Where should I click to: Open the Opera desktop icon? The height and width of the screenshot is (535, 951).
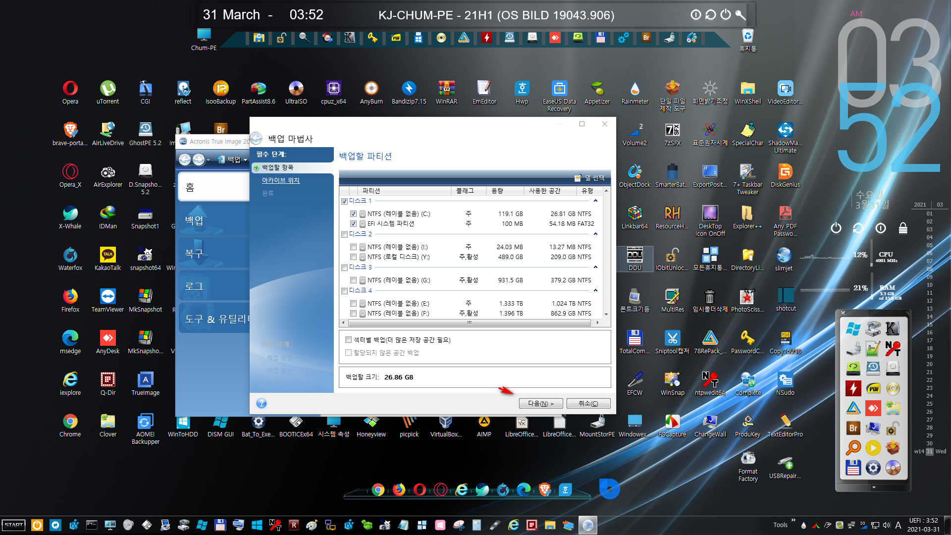[70, 93]
